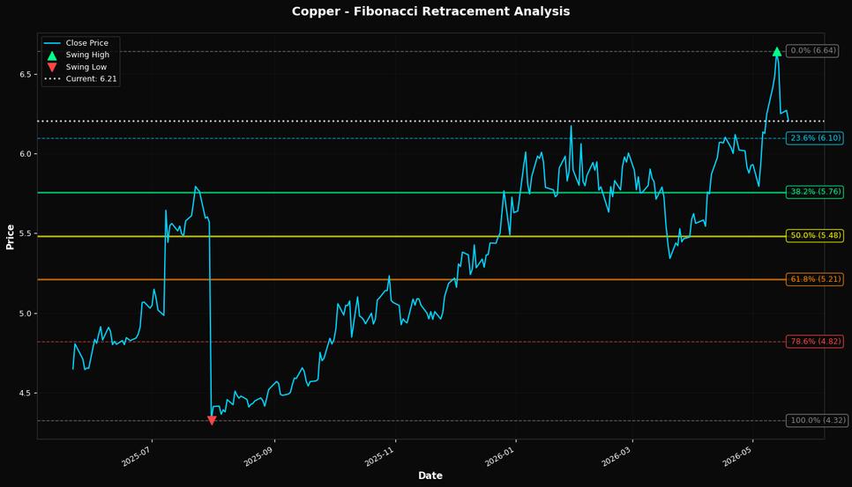Click the green swing high triangle icon in legend

click(x=52, y=55)
